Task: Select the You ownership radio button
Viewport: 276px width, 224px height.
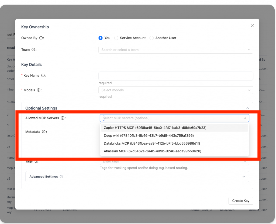Action: [x=101, y=38]
